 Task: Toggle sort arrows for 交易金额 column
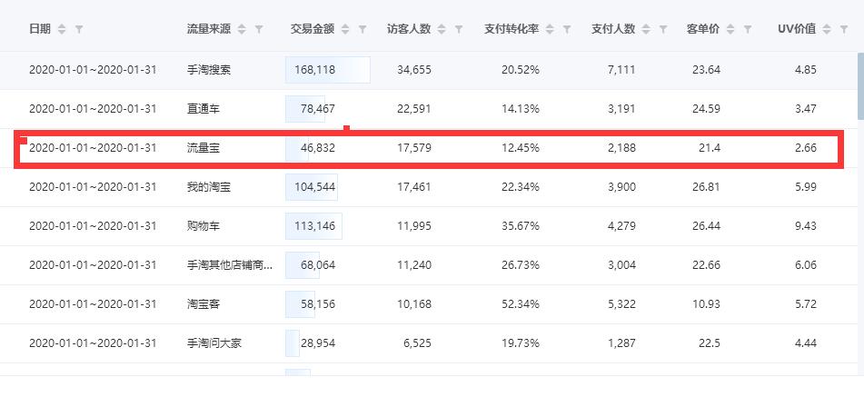[x=345, y=29]
